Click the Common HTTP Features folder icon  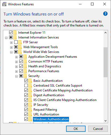pos(25,61)
